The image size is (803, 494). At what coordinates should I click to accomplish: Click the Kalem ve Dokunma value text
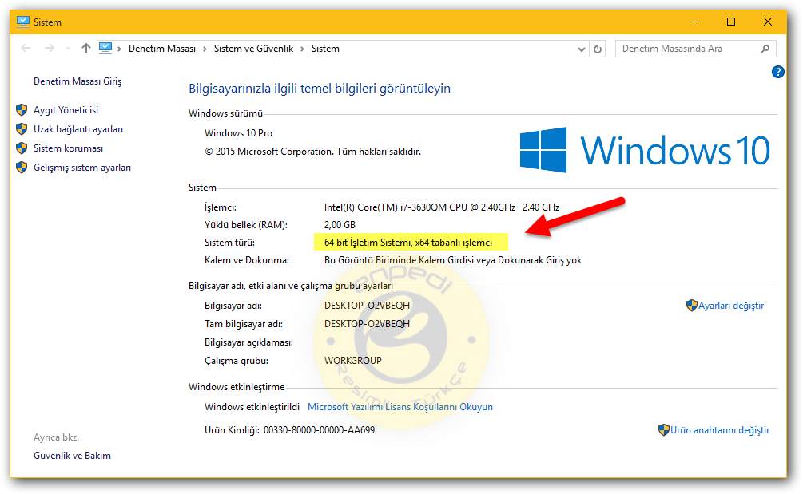(x=453, y=260)
